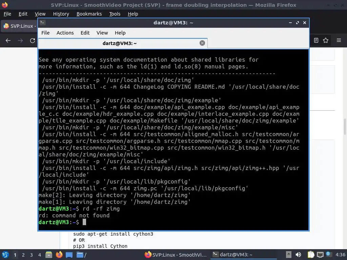Minimize the terminal window
347x260 pixels.
click(290, 23)
